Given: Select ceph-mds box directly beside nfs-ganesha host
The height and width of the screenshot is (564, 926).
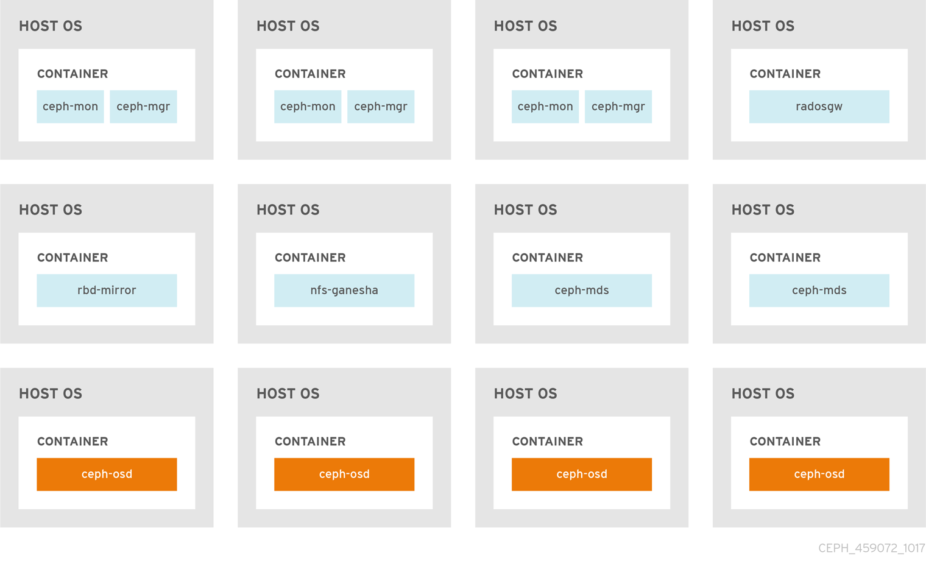Looking at the screenshot, I should pyautogui.click(x=582, y=291).
